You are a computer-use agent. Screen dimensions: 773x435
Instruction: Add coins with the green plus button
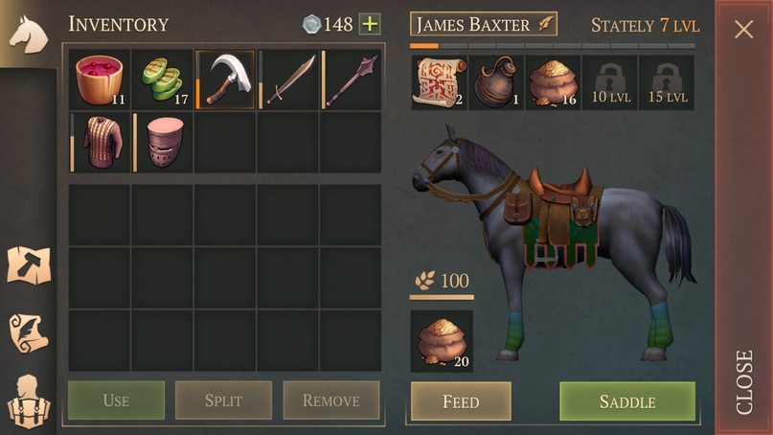click(x=371, y=24)
